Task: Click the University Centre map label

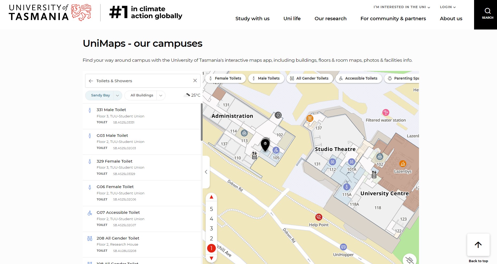Action: click(384, 193)
